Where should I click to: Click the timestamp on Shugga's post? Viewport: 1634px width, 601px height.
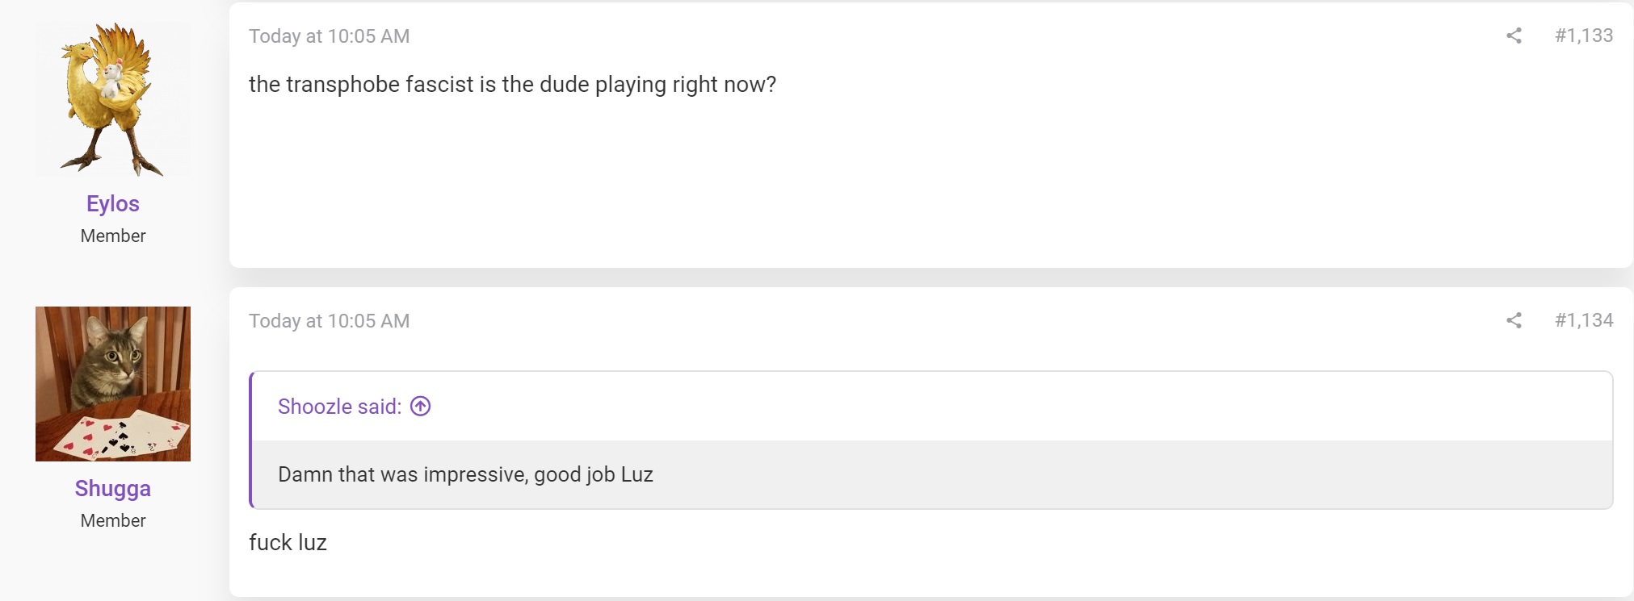[329, 321]
